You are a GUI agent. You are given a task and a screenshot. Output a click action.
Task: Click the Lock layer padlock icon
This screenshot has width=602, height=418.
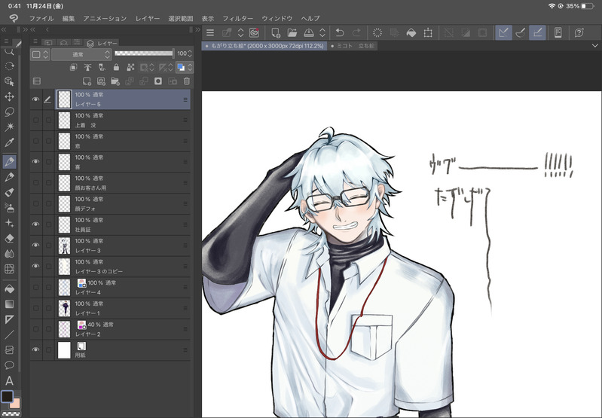[x=116, y=67]
